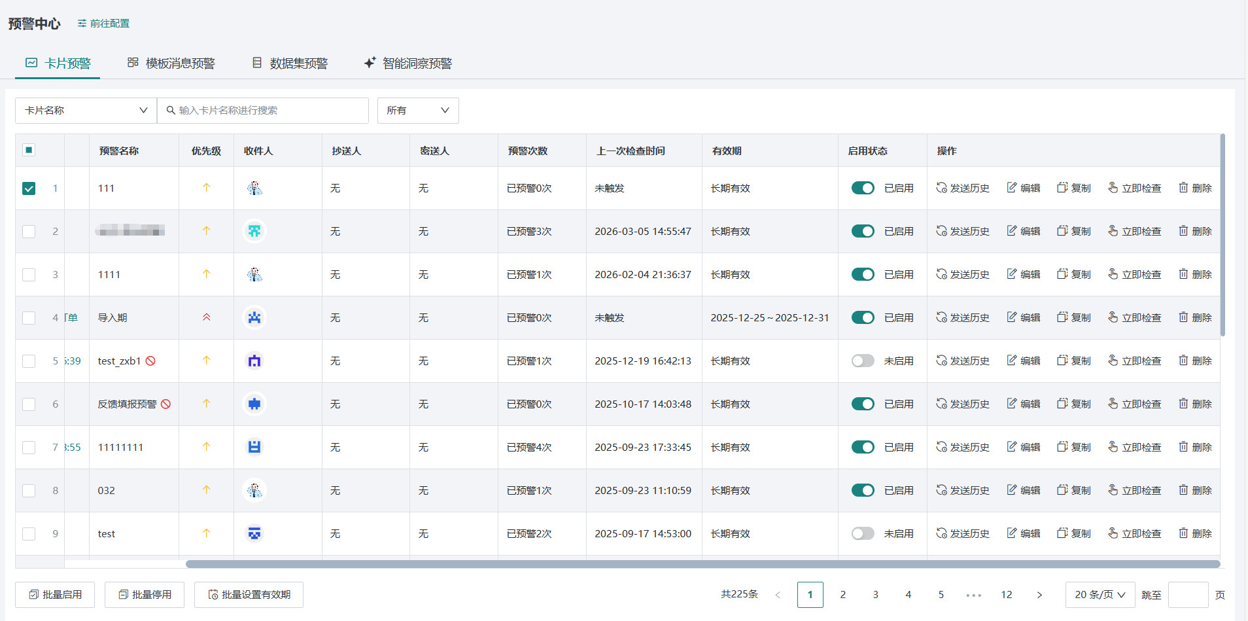Click the 前往配置 link
Viewport: 1248px width, 621px height.
[103, 24]
